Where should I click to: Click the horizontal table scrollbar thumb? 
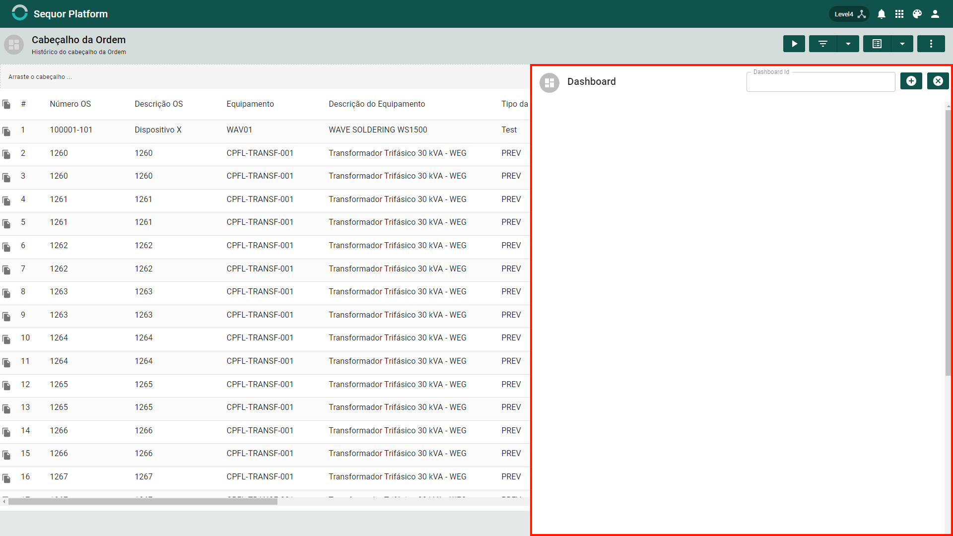(143, 502)
